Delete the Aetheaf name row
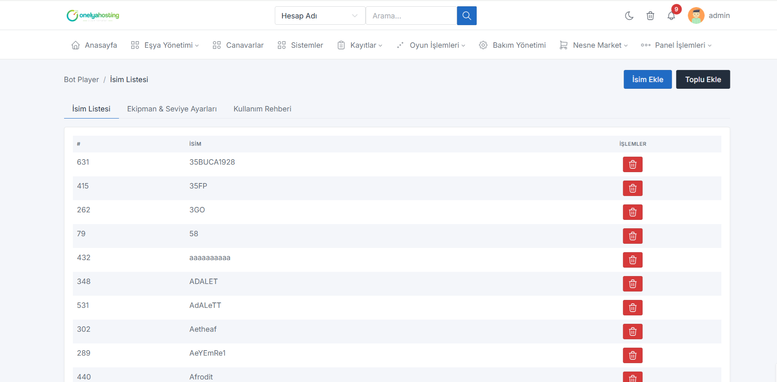 [632, 331]
